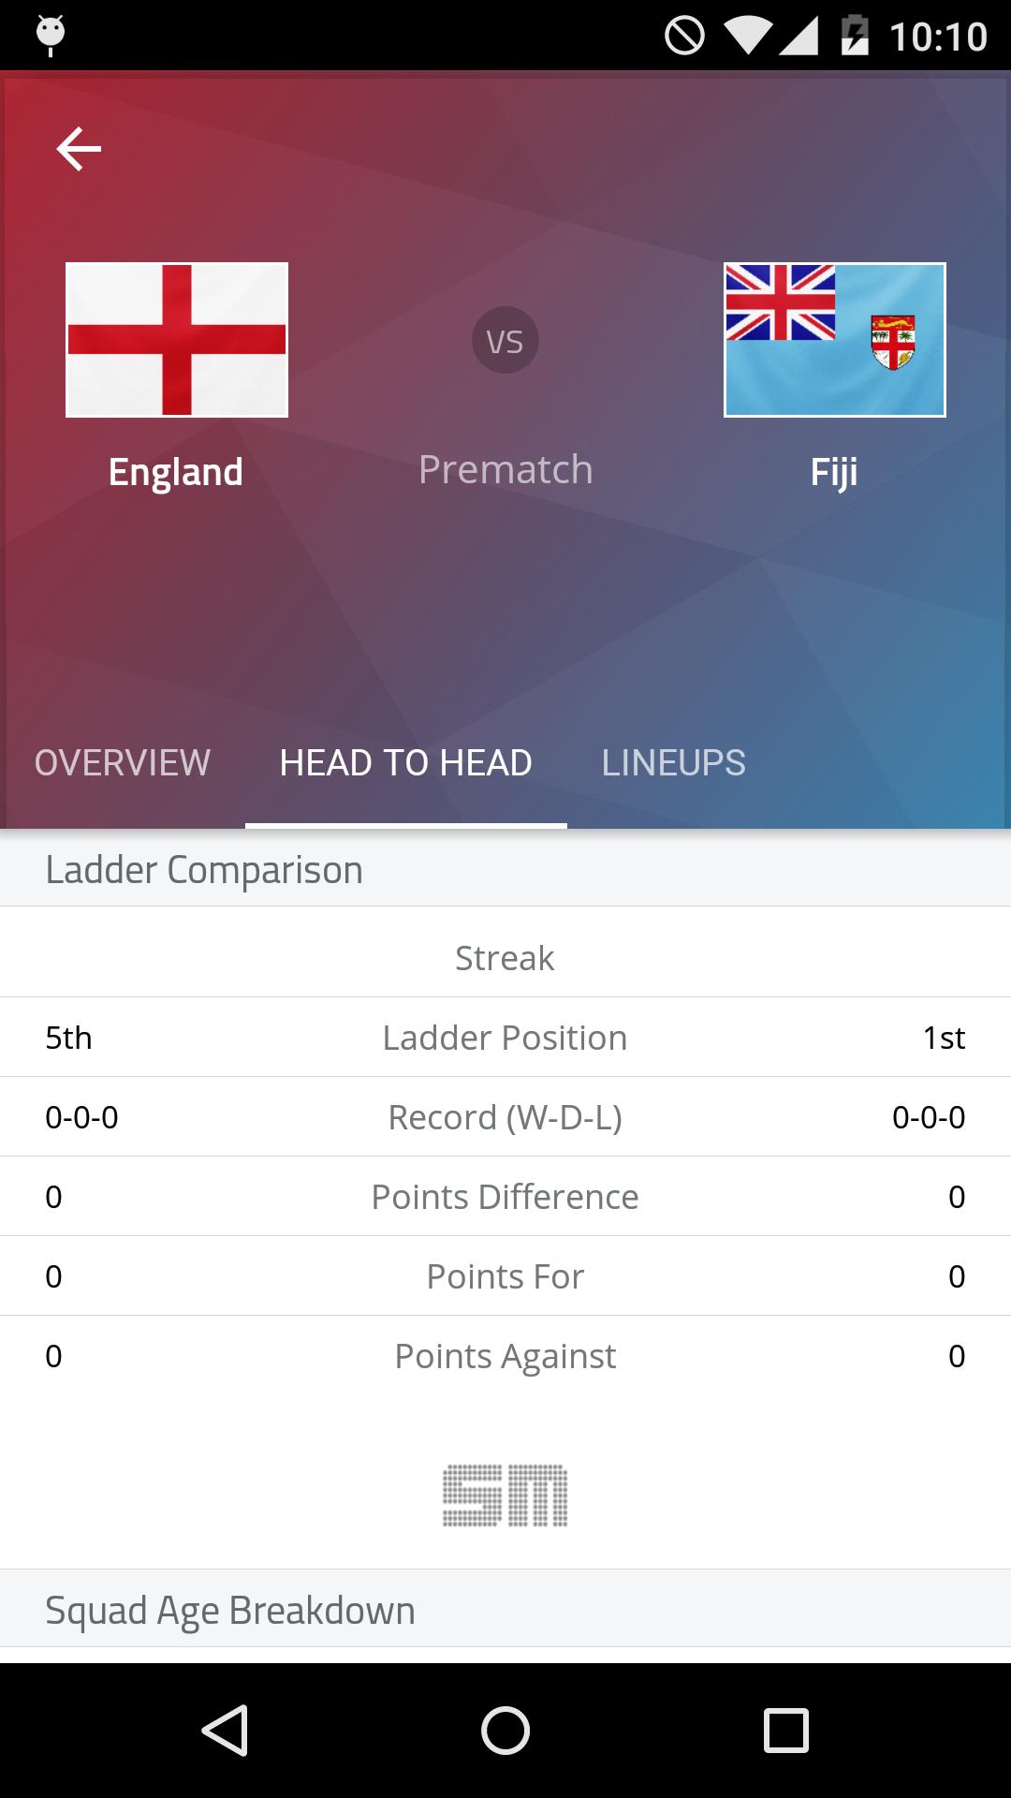Switch to the OVERVIEW tab
The height and width of the screenshot is (1798, 1011).
[x=123, y=763]
